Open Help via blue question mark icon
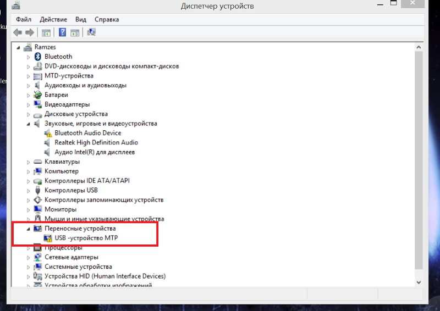The width and height of the screenshot is (440, 311). coord(62,32)
